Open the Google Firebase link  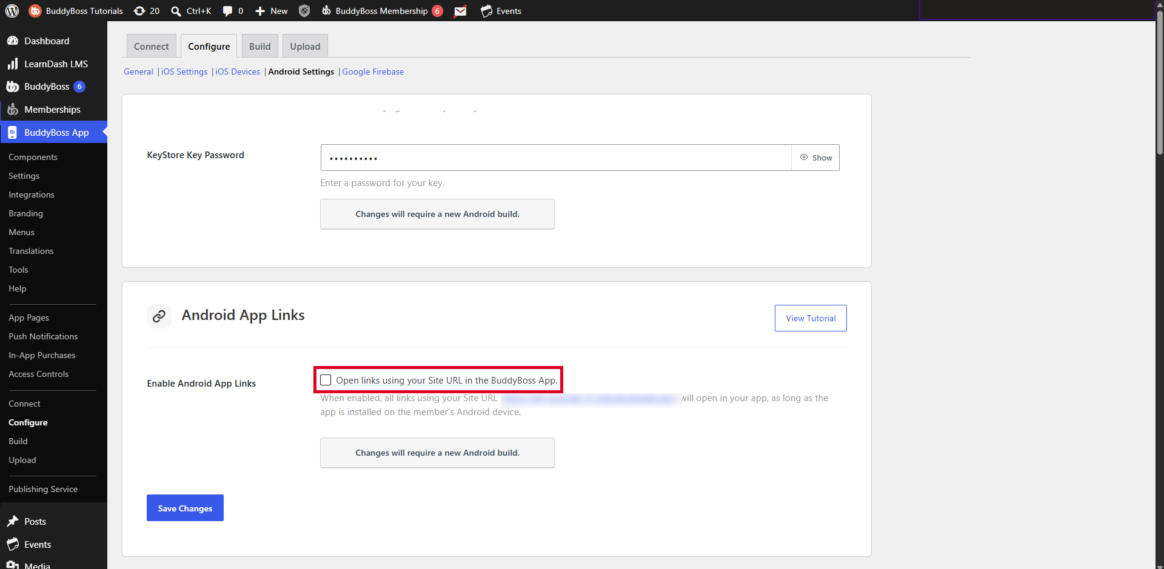(x=373, y=72)
